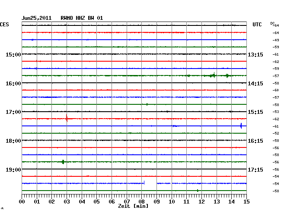Select the 01 minute tick label
This screenshot has height=213, width=281.
[37, 202]
